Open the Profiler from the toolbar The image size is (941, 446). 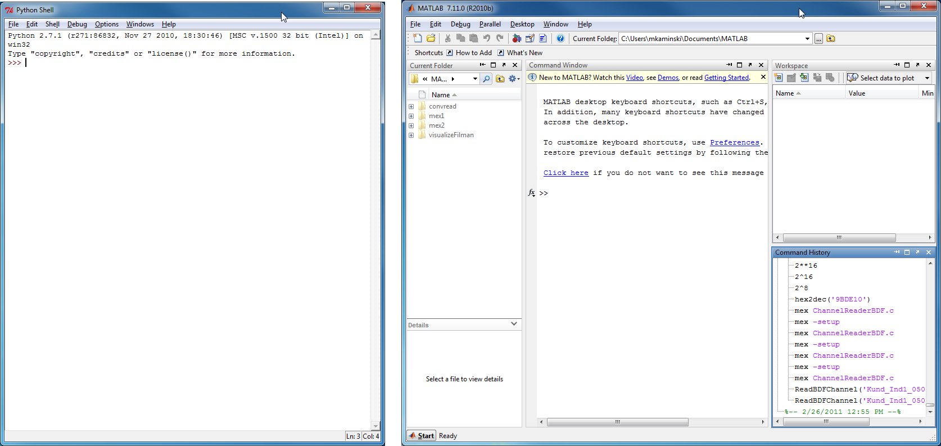click(x=543, y=38)
